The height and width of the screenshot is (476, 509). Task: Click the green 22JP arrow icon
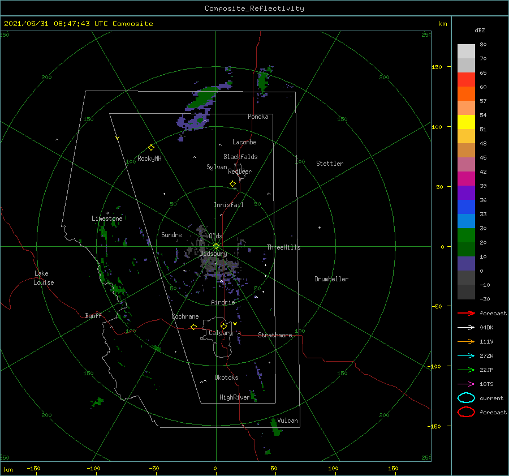click(x=466, y=370)
